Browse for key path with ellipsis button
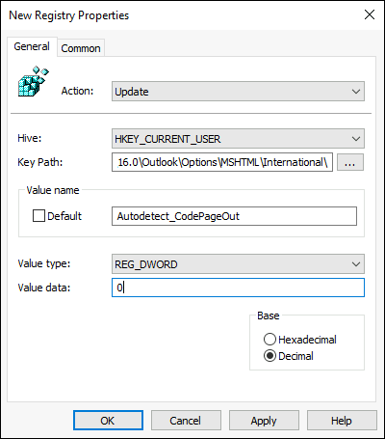This screenshot has width=385, height=439. click(350, 162)
